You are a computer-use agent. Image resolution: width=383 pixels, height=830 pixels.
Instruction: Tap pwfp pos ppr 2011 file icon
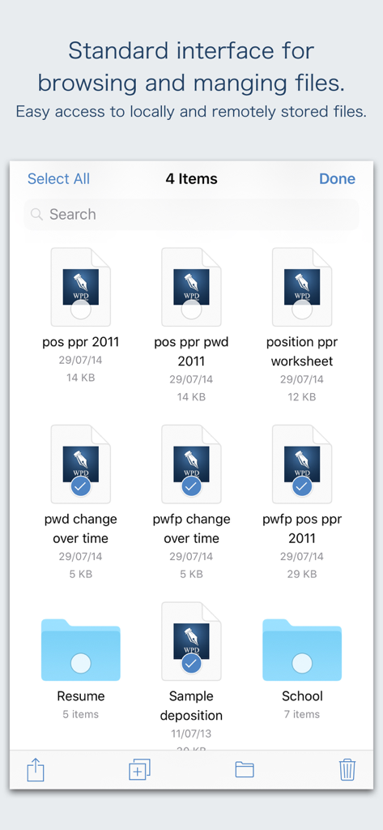click(x=302, y=464)
